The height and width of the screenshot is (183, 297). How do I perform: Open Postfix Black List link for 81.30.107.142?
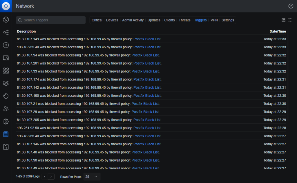[x=147, y=87]
